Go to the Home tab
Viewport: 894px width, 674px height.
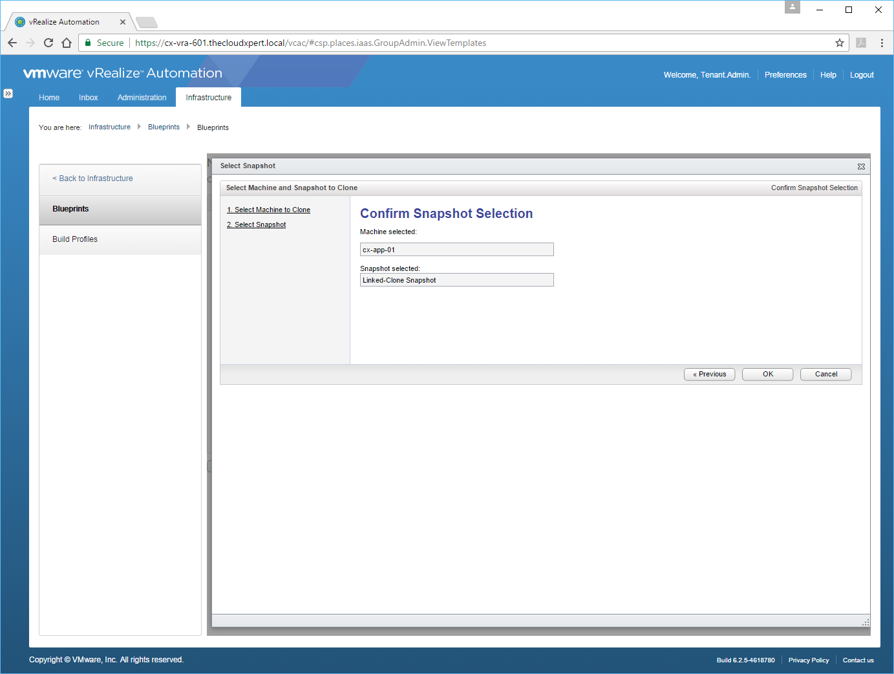click(49, 98)
